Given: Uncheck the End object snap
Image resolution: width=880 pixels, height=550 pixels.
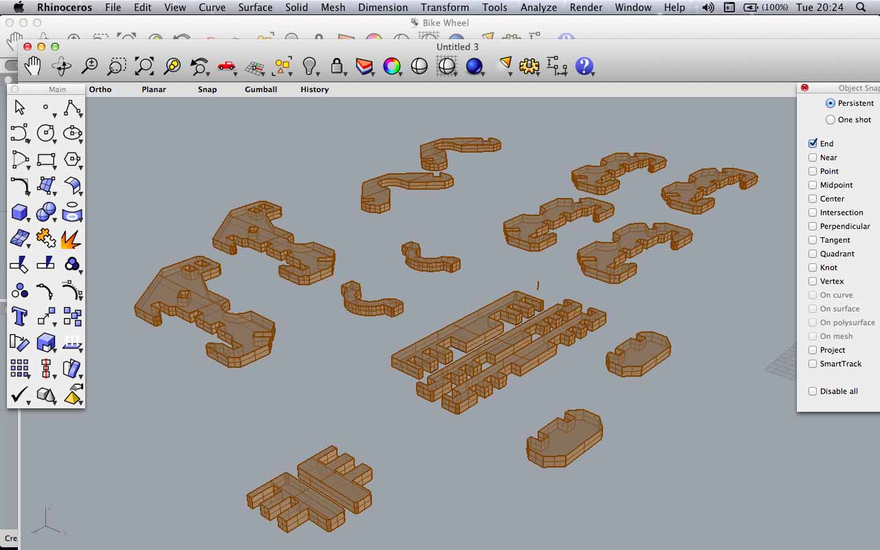Looking at the screenshot, I should pos(813,144).
